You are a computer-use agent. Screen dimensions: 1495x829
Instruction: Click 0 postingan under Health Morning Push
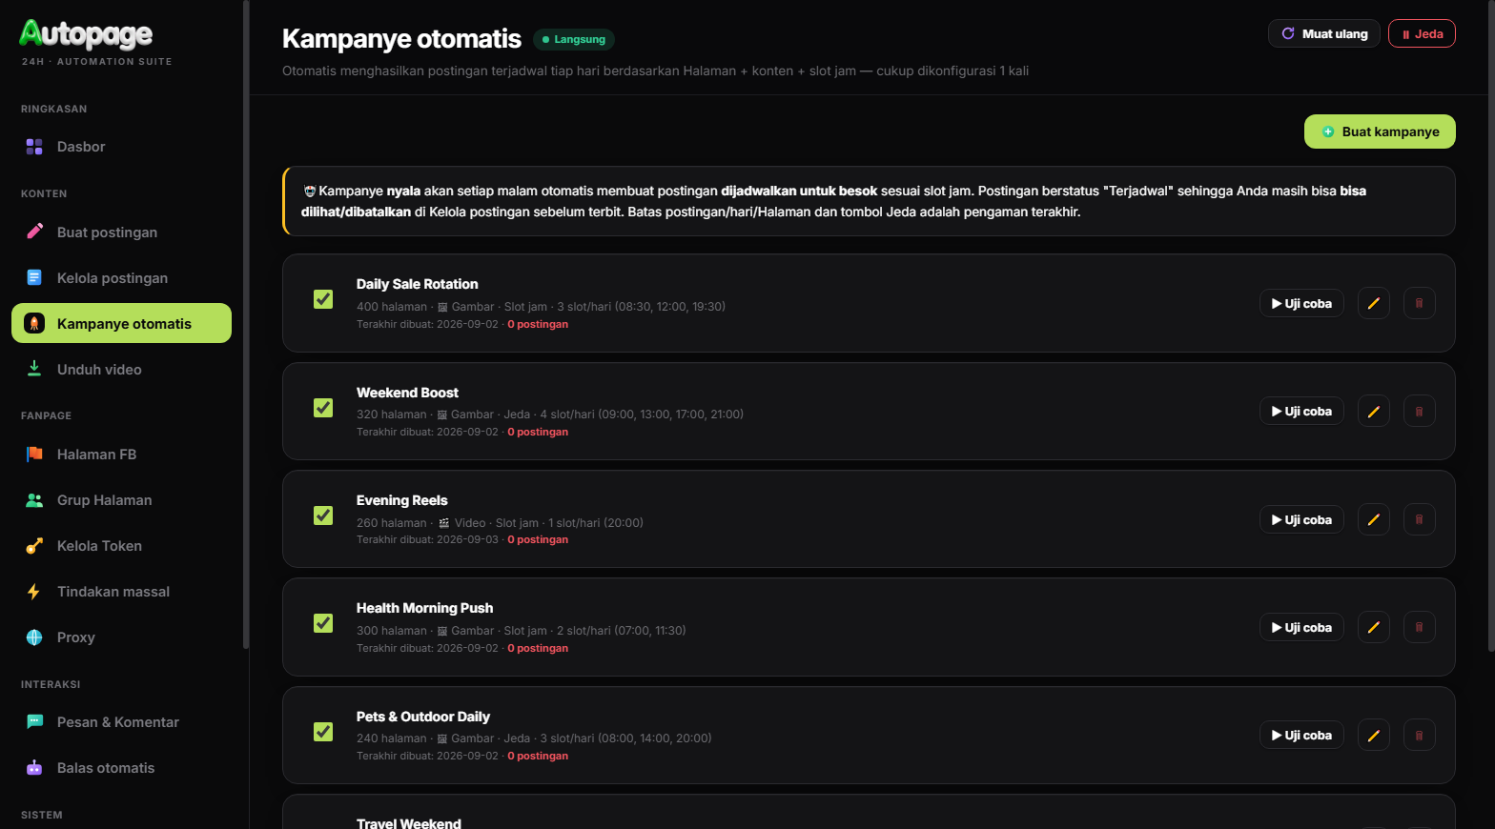(x=538, y=648)
